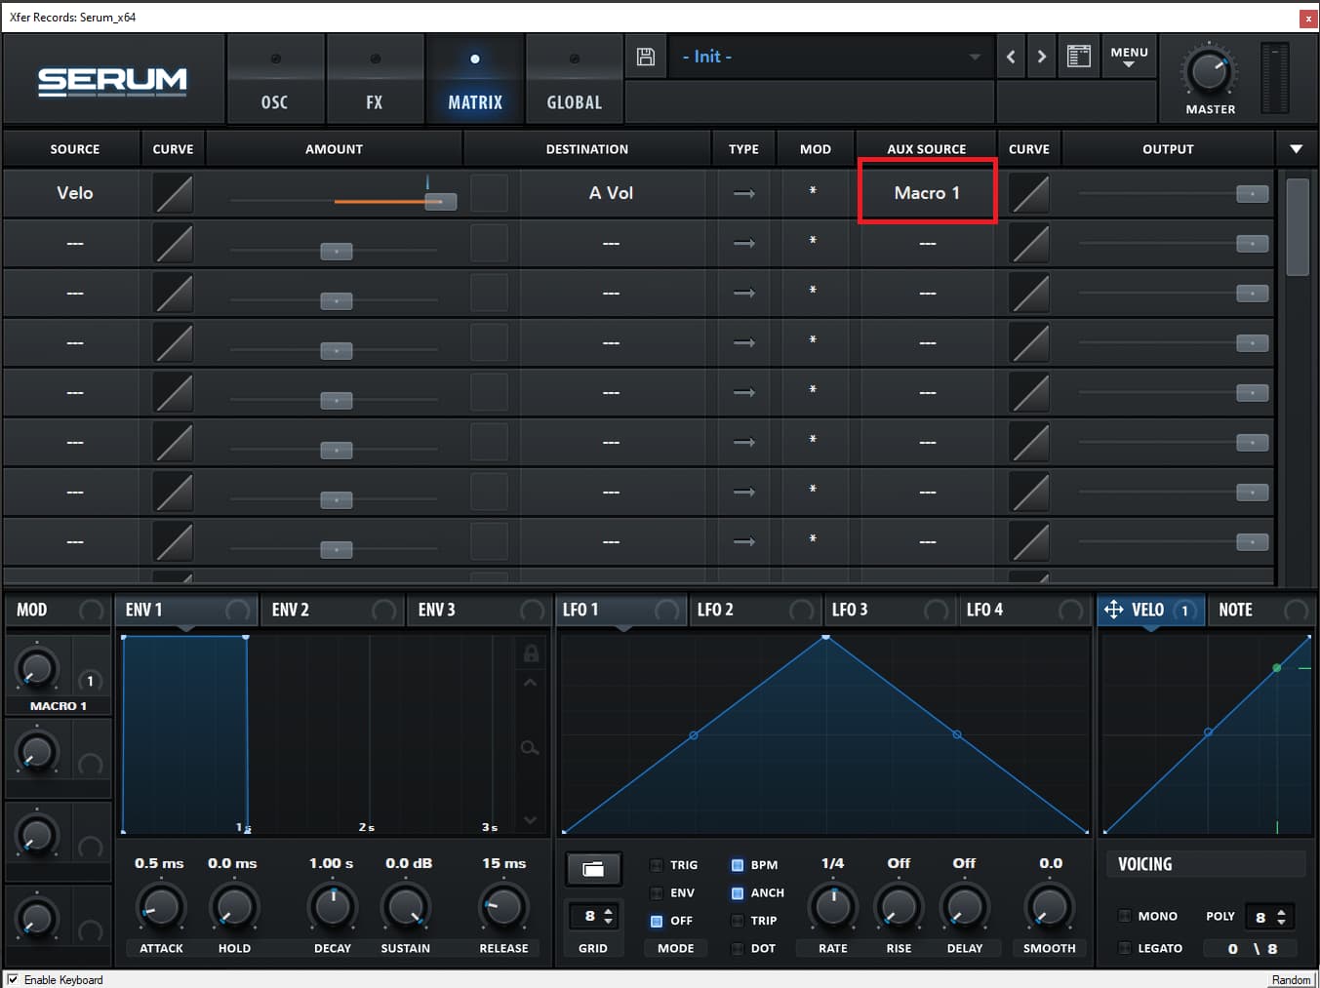Open the matrix column header dropdown arrow
The width and height of the screenshot is (1320, 988).
tap(1296, 149)
